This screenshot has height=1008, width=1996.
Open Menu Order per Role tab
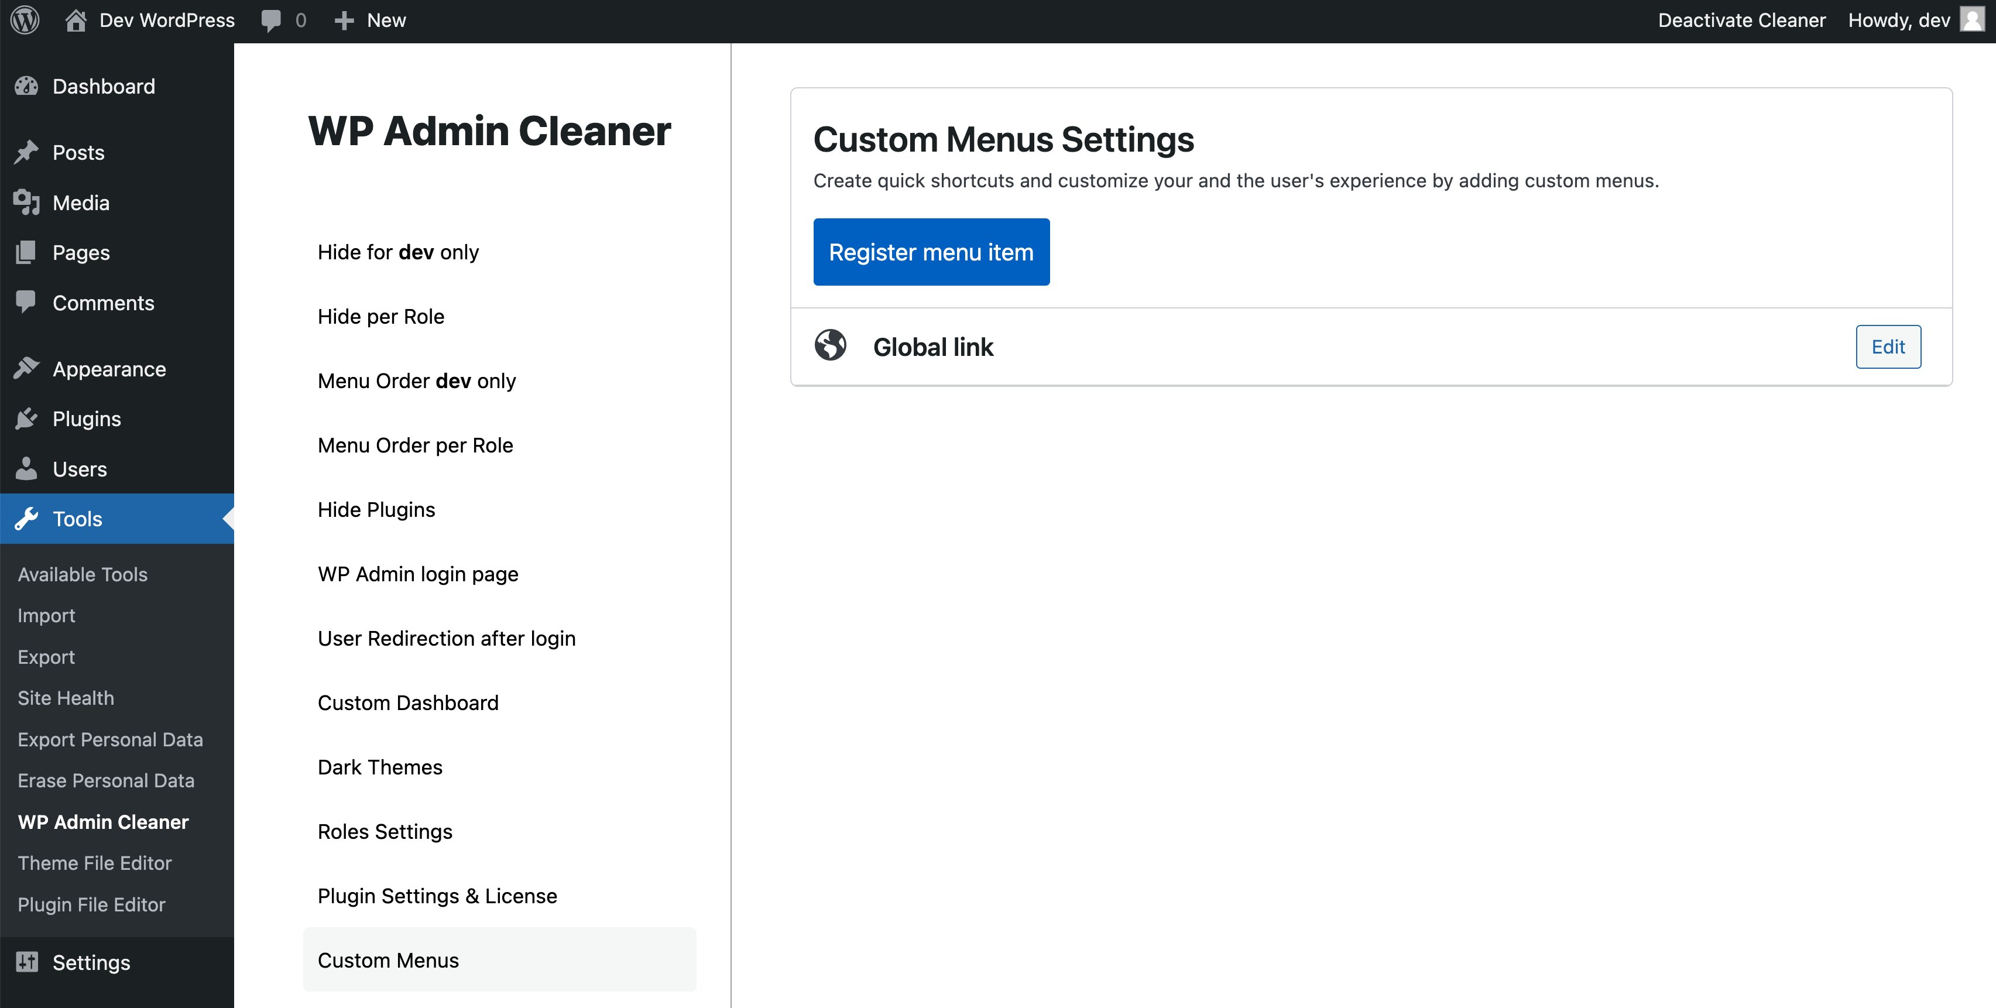pyautogui.click(x=416, y=445)
